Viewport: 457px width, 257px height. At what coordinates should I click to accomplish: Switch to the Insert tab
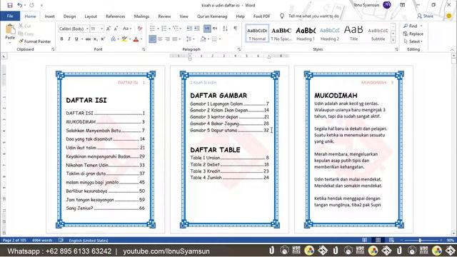[x=49, y=16]
